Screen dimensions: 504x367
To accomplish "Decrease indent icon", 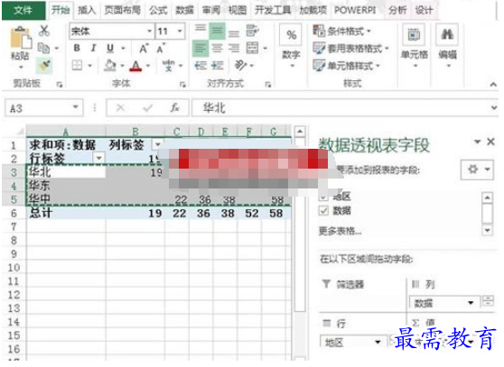I will 201,66.
